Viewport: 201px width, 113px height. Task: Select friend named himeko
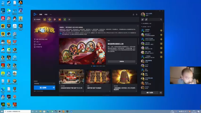pyautogui.click(x=152, y=87)
